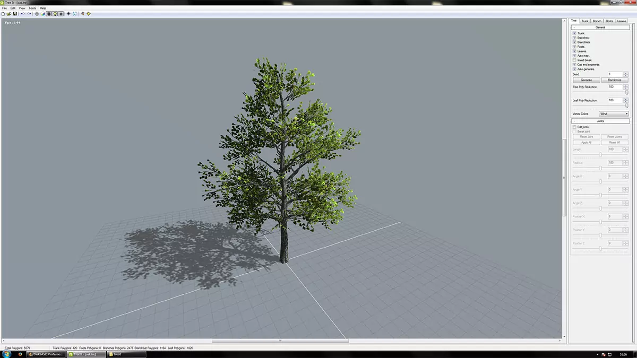Toggle the Auto generate checkbox
This screenshot has width=637, height=358.
point(574,69)
